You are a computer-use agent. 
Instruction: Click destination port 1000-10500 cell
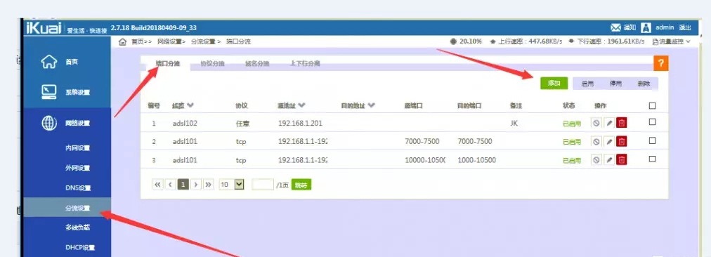pyautogui.click(x=476, y=160)
